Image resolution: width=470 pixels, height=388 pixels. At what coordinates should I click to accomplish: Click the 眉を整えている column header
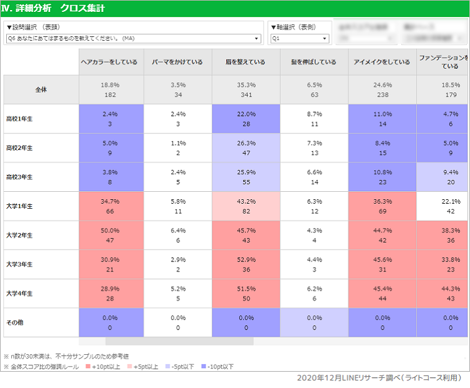coord(245,62)
